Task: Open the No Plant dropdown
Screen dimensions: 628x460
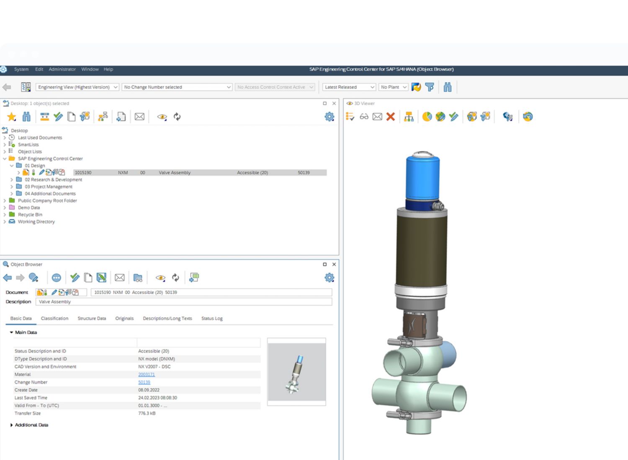Action: [x=393, y=87]
